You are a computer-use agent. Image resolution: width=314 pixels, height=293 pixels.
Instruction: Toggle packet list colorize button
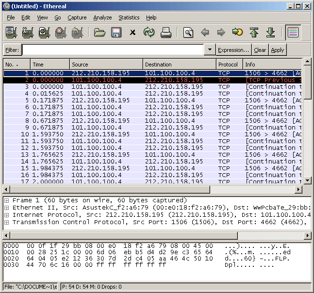(x=293, y=33)
